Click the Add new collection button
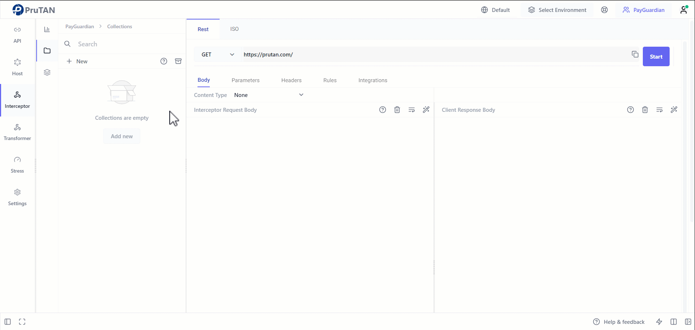 (x=122, y=136)
